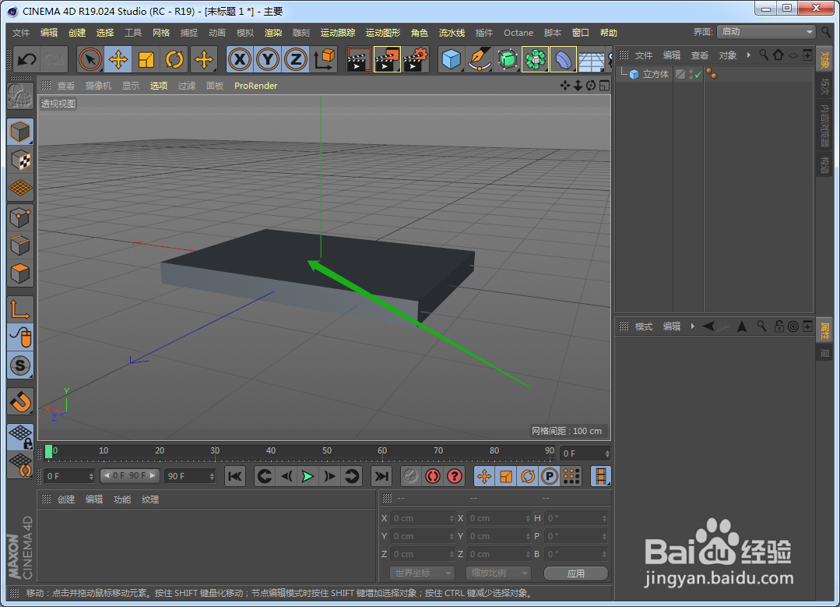Open viewport 摄像机 menu
This screenshot has width=840, height=607.
click(99, 86)
